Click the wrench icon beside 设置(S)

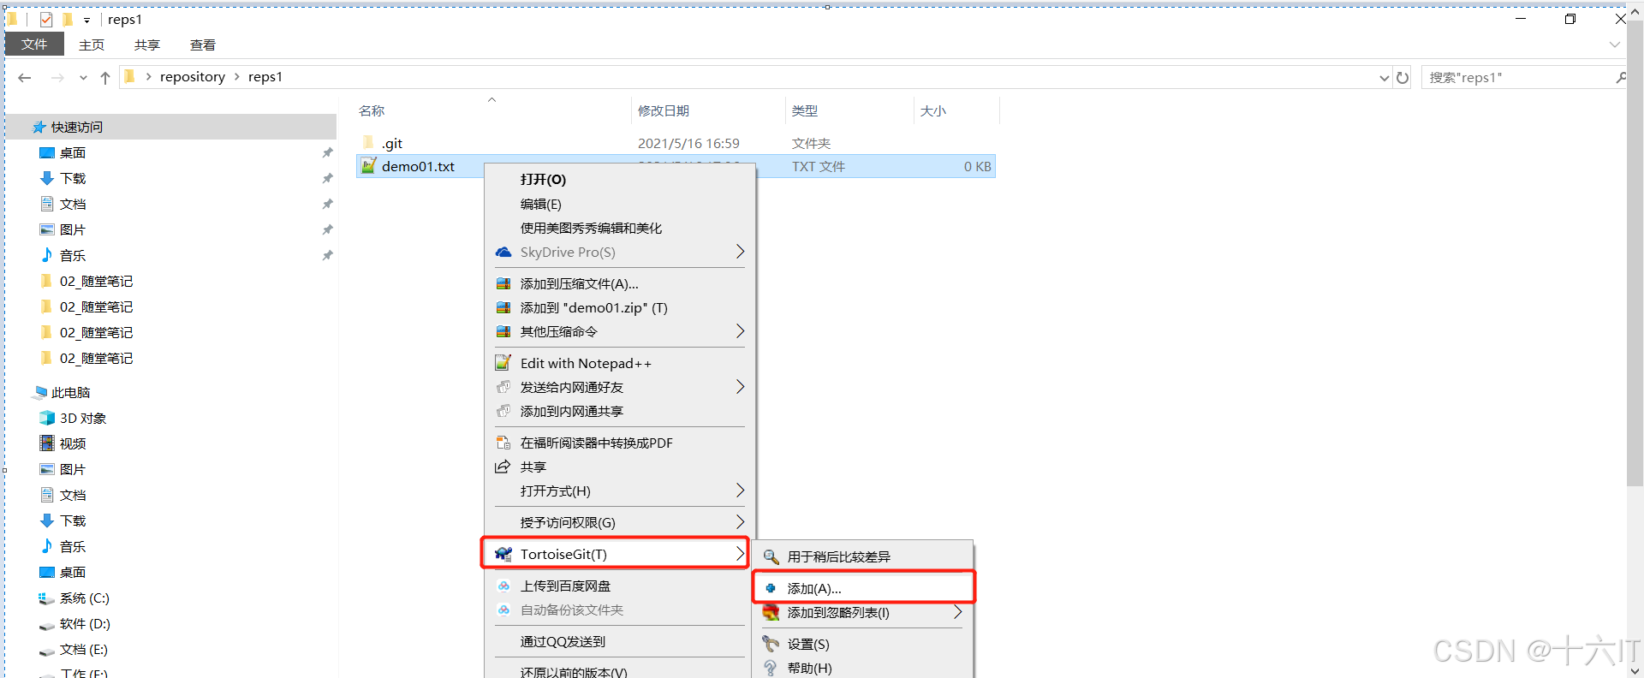tap(771, 644)
